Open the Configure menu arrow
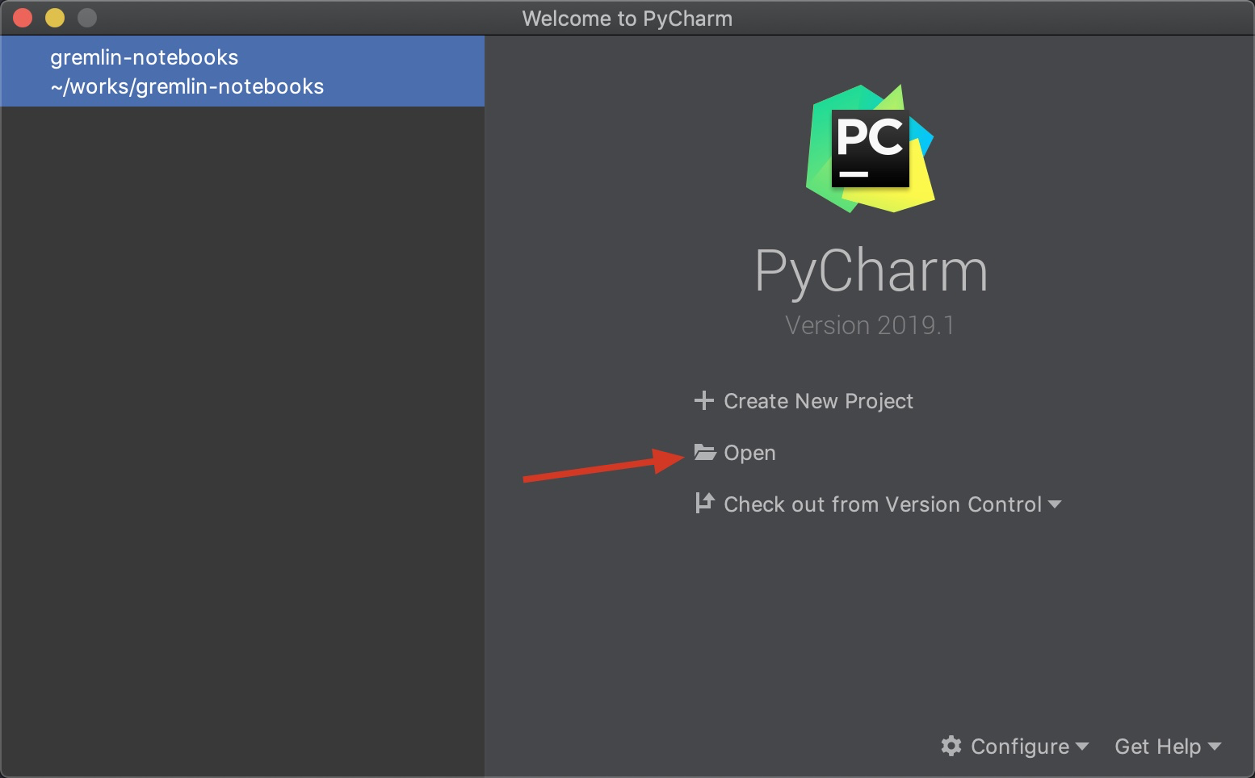The width and height of the screenshot is (1255, 778). pos(1082,747)
